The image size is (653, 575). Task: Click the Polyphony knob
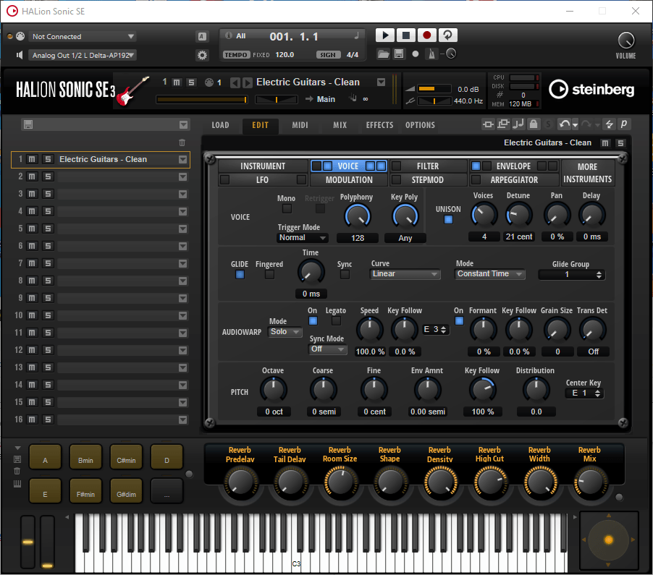coord(357,216)
